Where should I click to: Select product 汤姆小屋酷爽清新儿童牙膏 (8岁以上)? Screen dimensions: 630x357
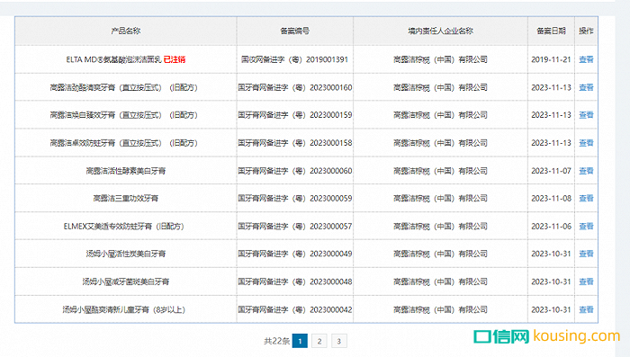[124, 309]
